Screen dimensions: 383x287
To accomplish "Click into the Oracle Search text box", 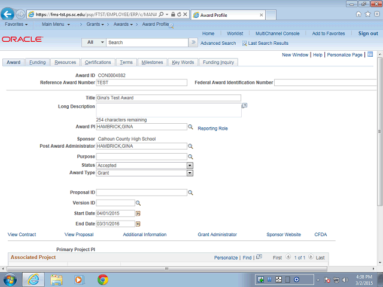I will click(148, 42).
